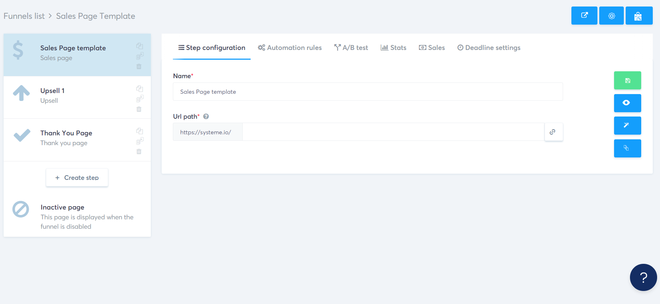Open the Sales tab
The width and height of the screenshot is (660, 304).
(432, 48)
